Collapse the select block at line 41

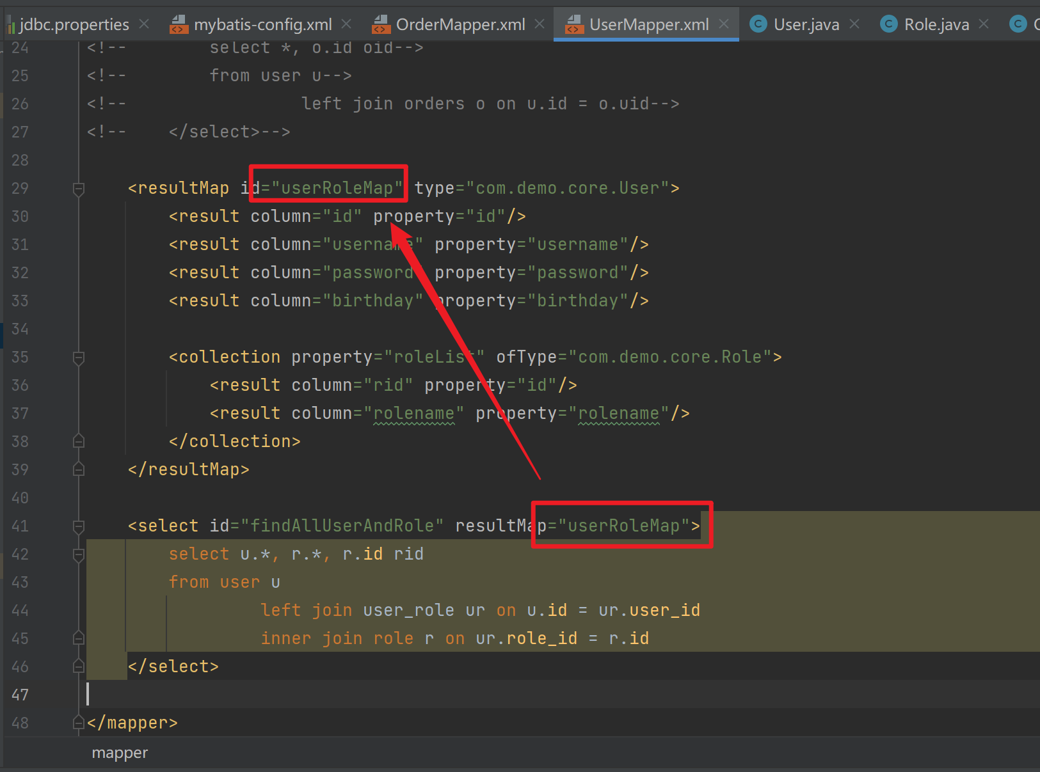[x=79, y=526]
